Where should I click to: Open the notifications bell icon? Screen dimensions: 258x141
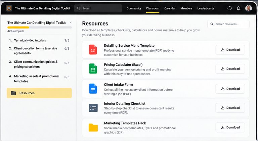pyautogui.click(x=239, y=8)
